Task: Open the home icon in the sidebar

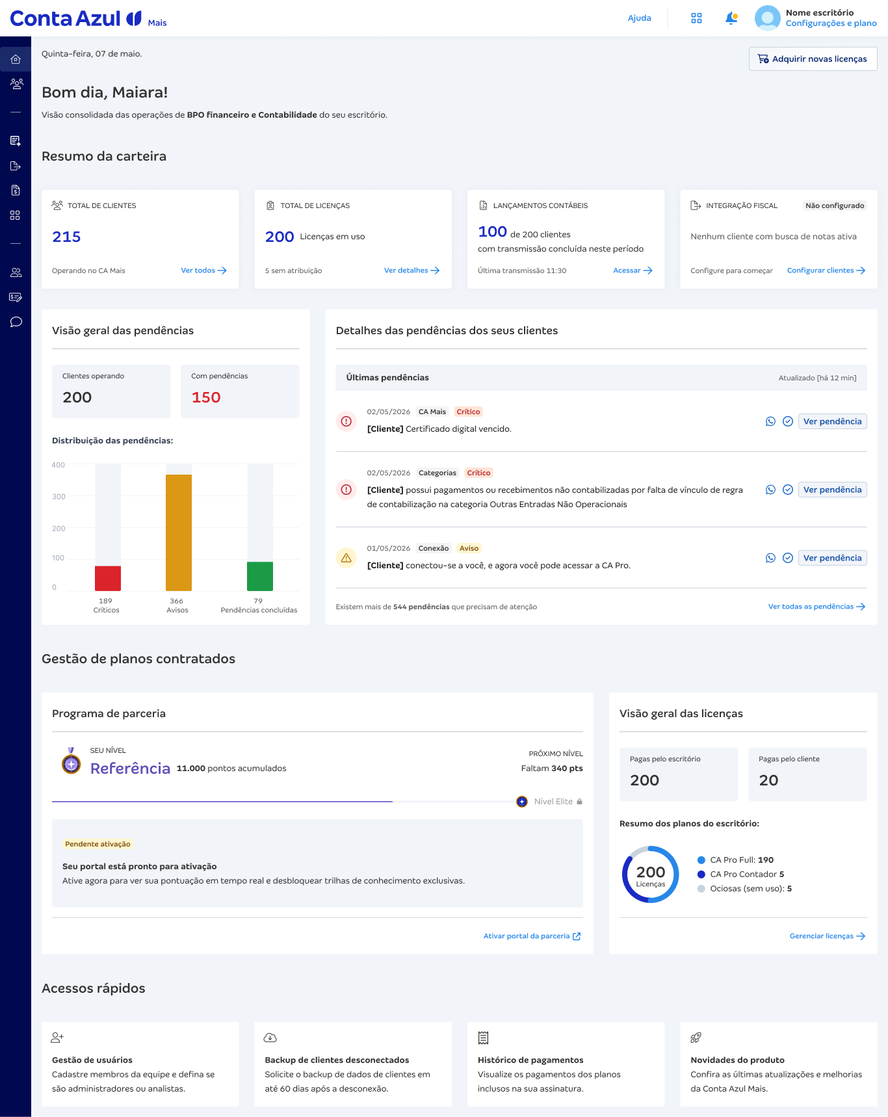Action: (x=16, y=59)
